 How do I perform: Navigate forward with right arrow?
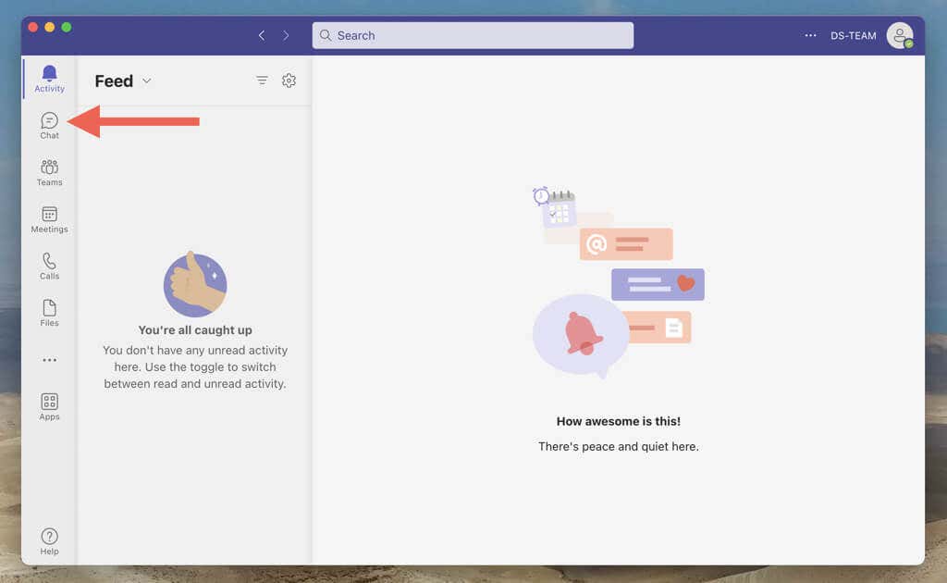[x=286, y=35]
